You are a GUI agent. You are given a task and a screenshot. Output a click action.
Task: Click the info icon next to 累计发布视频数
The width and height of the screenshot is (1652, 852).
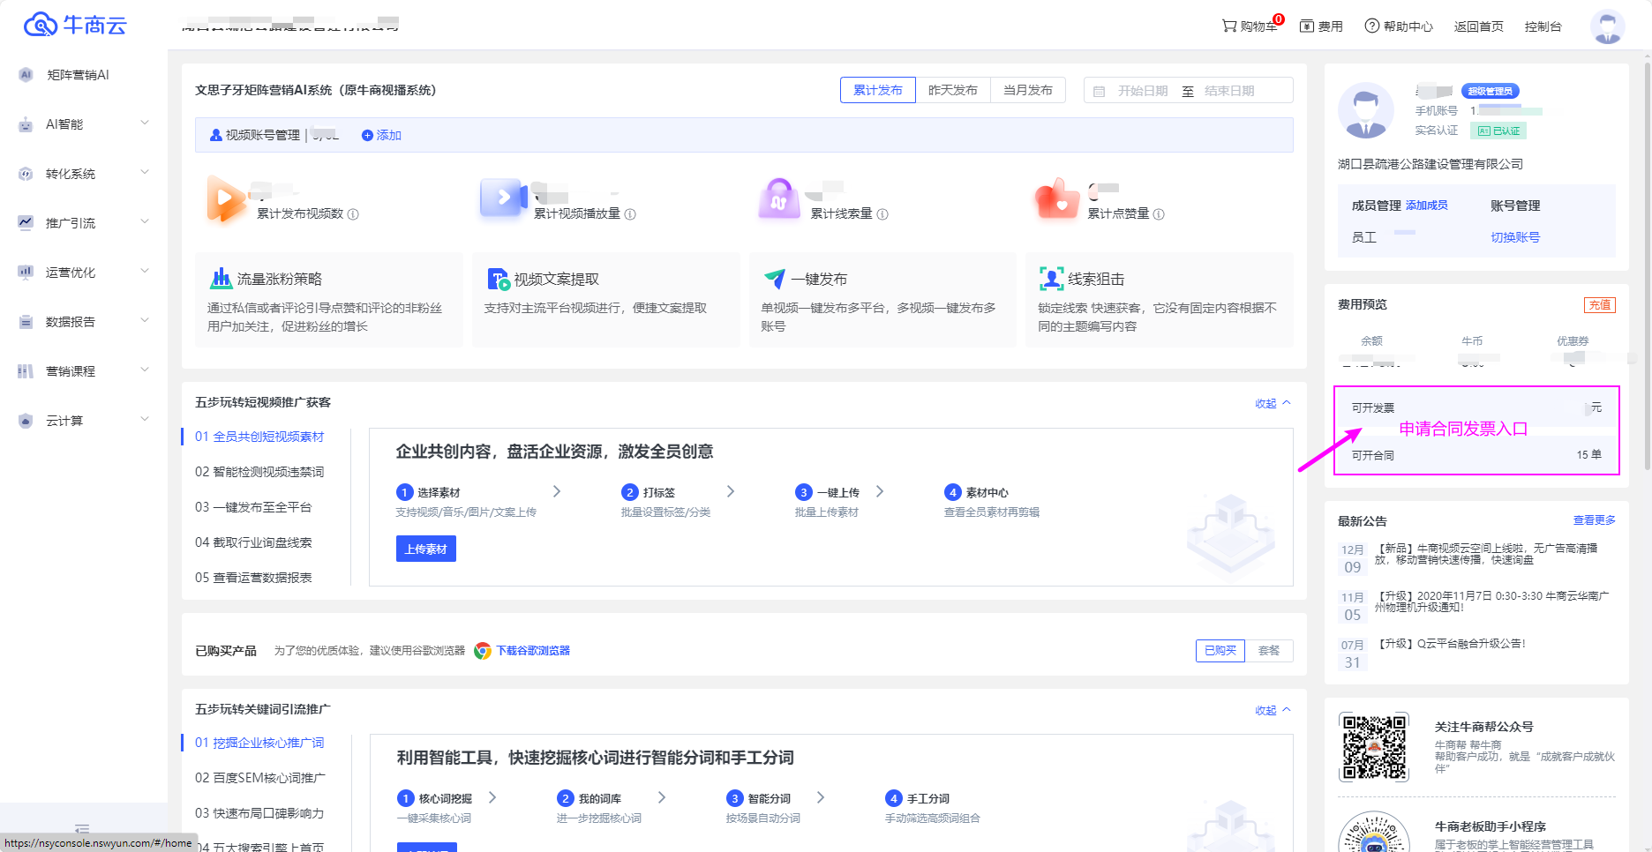pos(353,214)
